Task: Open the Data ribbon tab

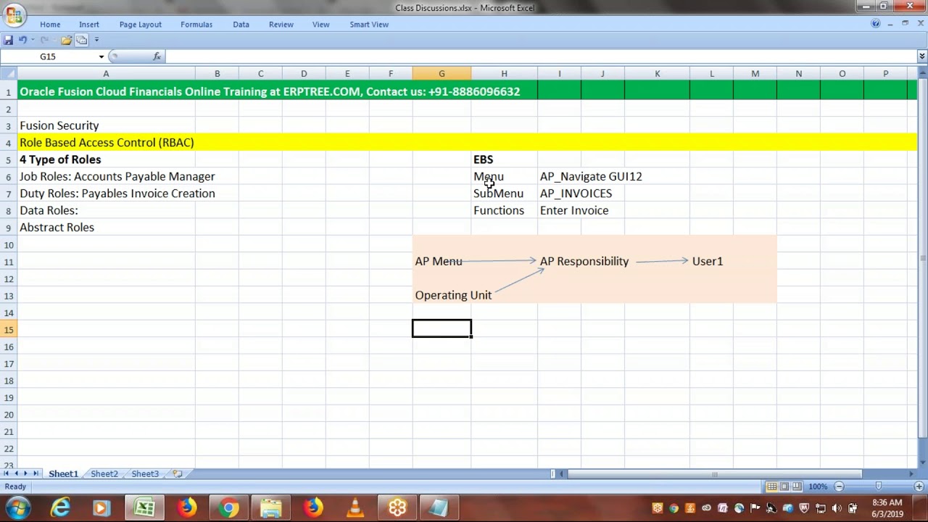Action: click(241, 25)
